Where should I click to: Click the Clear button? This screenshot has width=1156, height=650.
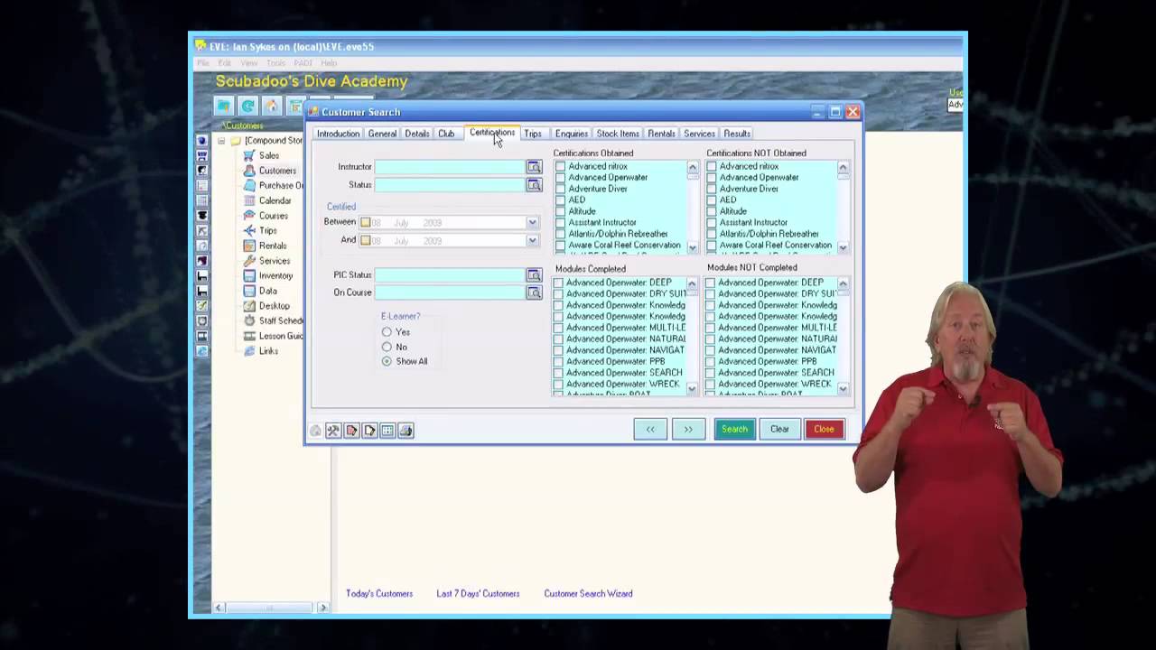[779, 429]
